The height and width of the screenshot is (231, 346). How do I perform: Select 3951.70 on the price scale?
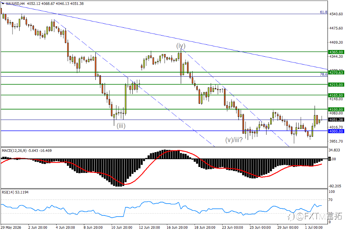coord(336,141)
